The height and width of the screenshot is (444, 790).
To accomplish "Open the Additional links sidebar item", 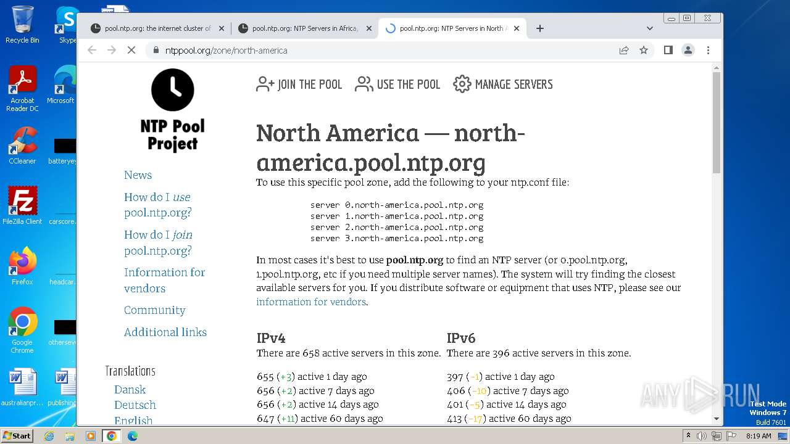I will [165, 332].
